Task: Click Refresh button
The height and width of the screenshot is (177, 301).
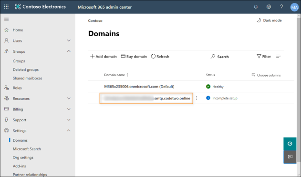Action: click(x=160, y=57)
